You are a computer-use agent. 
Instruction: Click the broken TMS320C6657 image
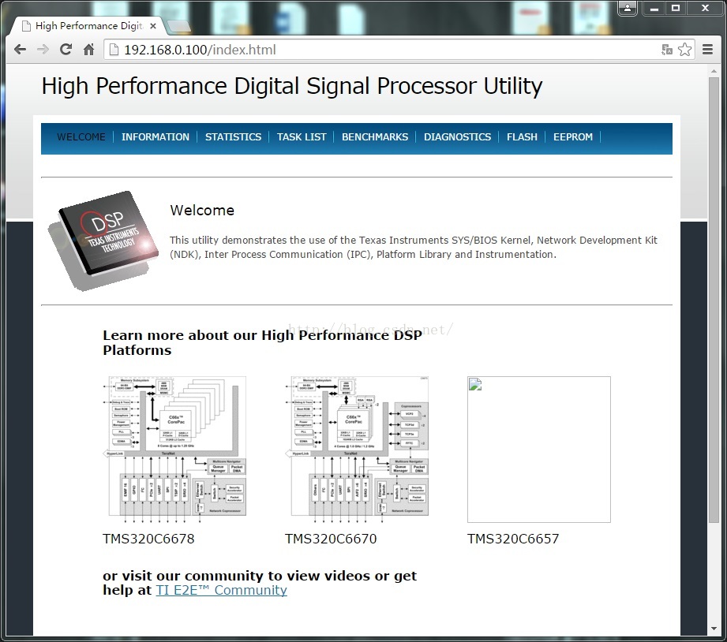539,450
